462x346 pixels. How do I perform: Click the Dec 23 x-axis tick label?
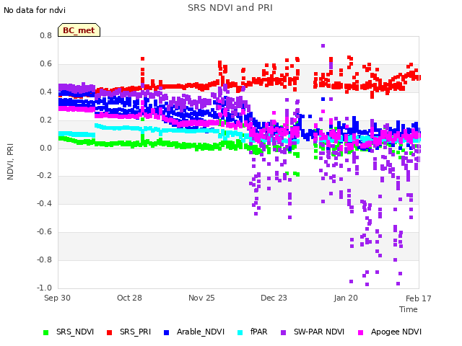click(x=274, y=298)
